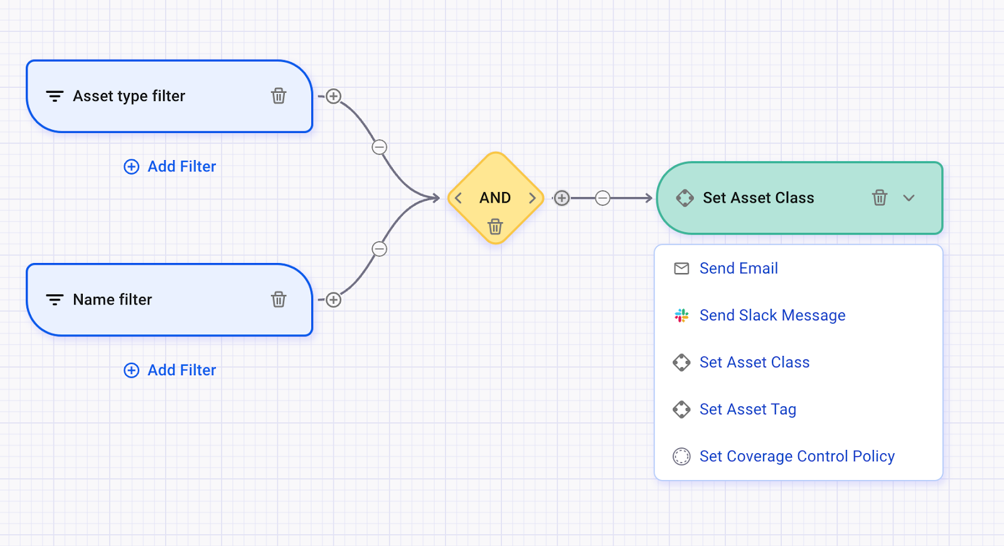This screenshot has height=546, width=1004.
Task: Click minus icon on arrow to Set Asset Class
Action: [x=602, y=198]
